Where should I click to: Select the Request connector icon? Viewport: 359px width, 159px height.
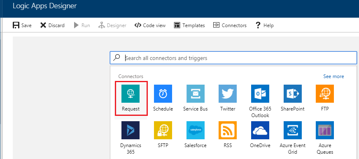[x=131, y=94]
